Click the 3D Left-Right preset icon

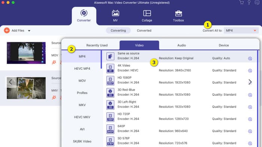pyautogui.click(x=110, y=105)
